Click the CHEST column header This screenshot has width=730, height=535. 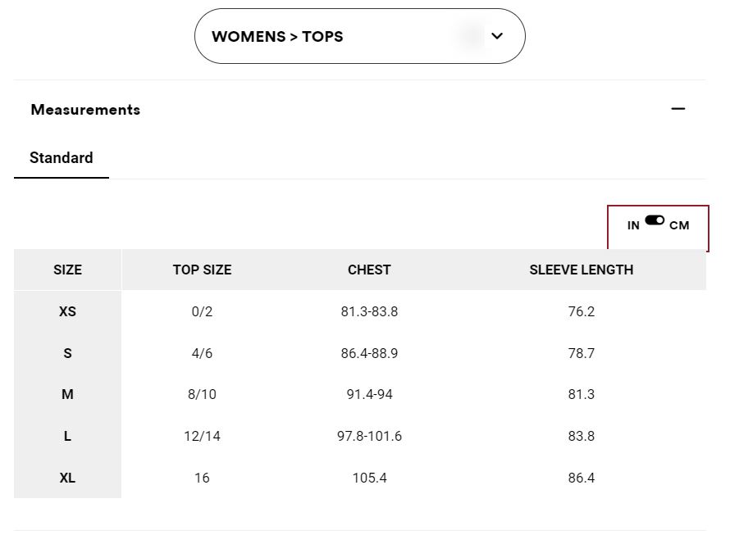[x=369, y=270]
